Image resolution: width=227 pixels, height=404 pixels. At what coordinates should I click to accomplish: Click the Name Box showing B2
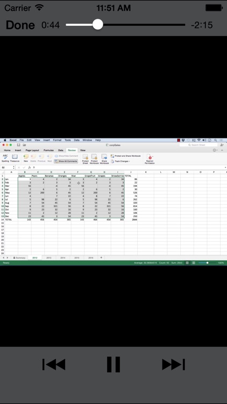(x=8, y=168)
